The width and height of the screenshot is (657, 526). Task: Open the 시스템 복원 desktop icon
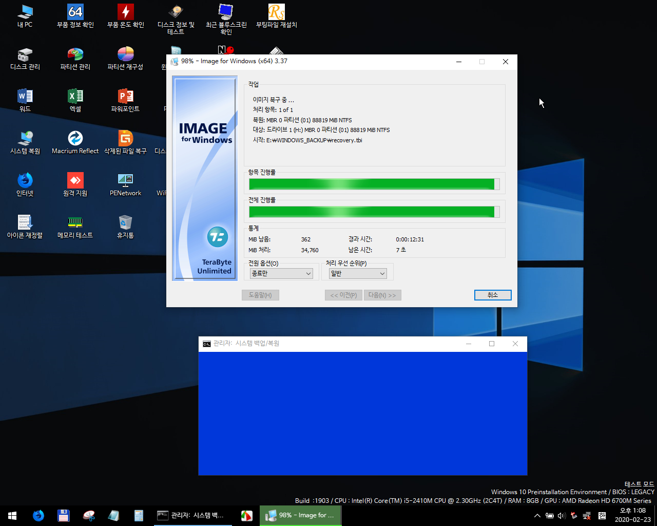click(25, 143)
